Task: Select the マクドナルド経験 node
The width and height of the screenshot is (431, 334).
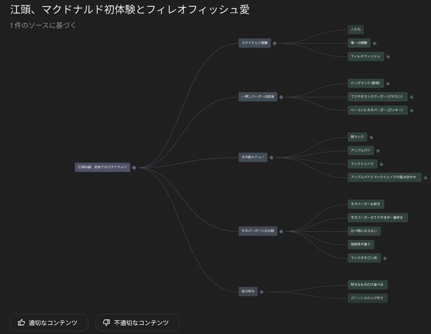Action: (255, 43)
